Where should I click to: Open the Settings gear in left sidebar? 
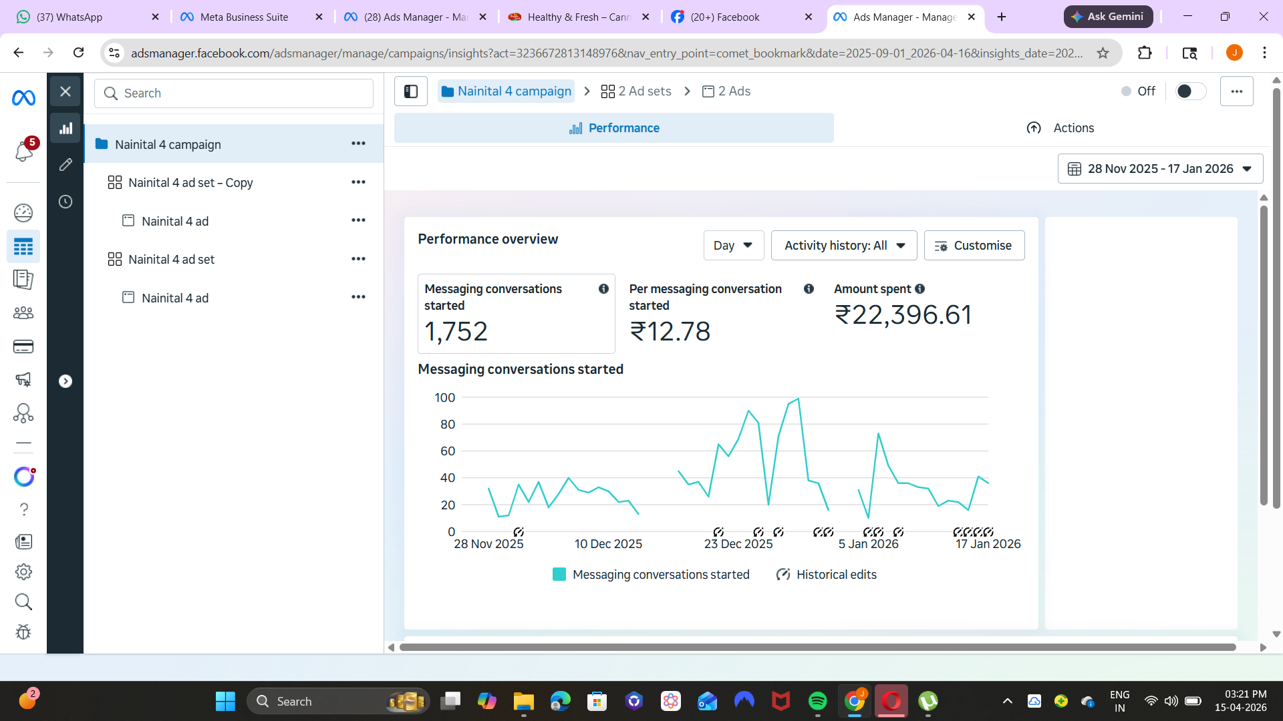tap(23, 571)
